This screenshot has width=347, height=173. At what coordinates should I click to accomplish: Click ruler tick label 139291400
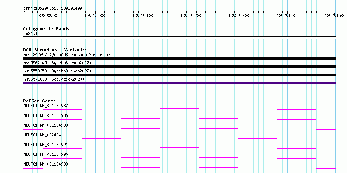tap(287, 16)
